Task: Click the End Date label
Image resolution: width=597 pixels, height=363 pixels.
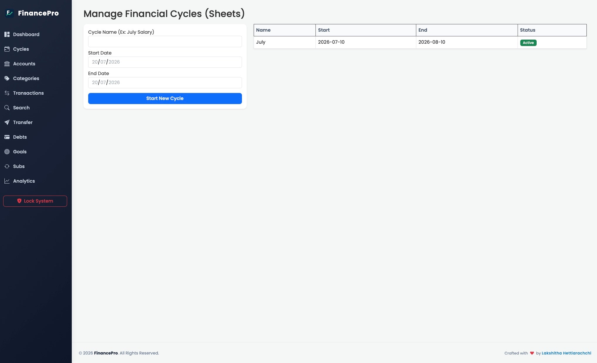Action: coord(98,73)
